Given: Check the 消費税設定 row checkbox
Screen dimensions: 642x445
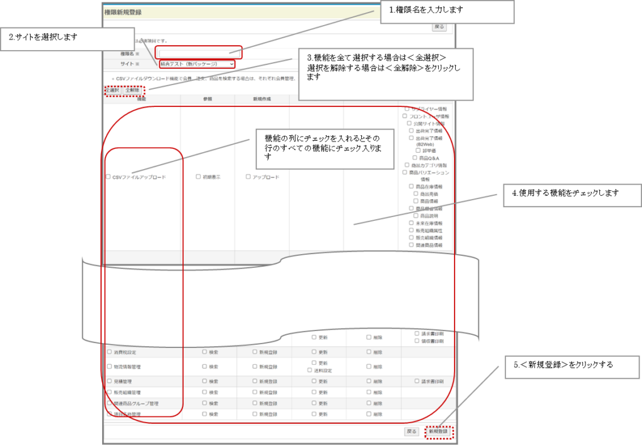Looking at the screenshot, I should [108, 352].
